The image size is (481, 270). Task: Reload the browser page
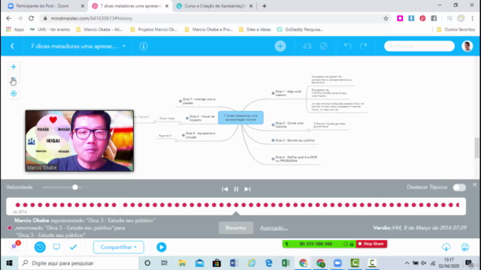click(31, 18)
